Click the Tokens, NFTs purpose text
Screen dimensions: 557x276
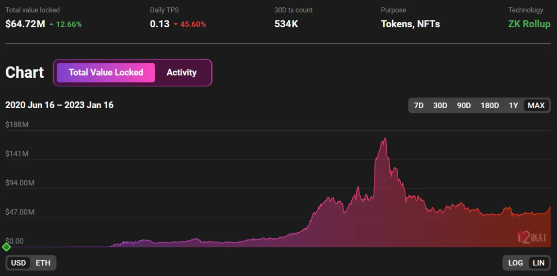(411, 24)
